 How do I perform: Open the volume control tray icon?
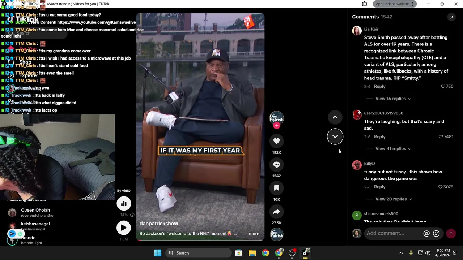(x=428, y=253)
